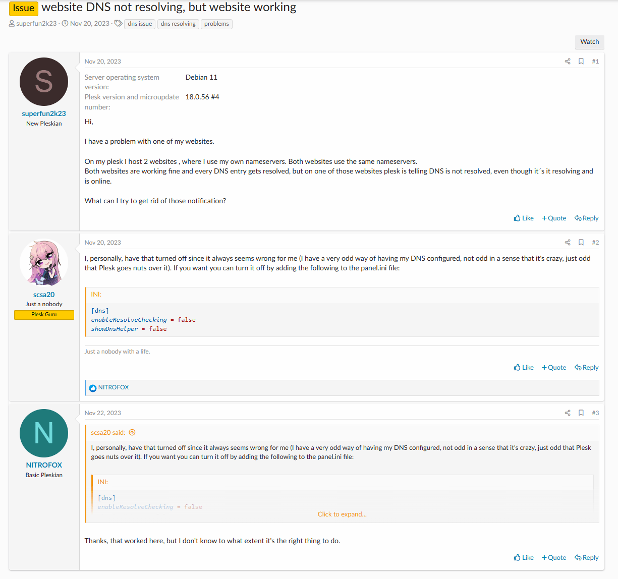Like superfun2k23's first post
Image resolution: width=618 pixels, height=579 pixels.
pyautogui.click(x=524, y=218)
